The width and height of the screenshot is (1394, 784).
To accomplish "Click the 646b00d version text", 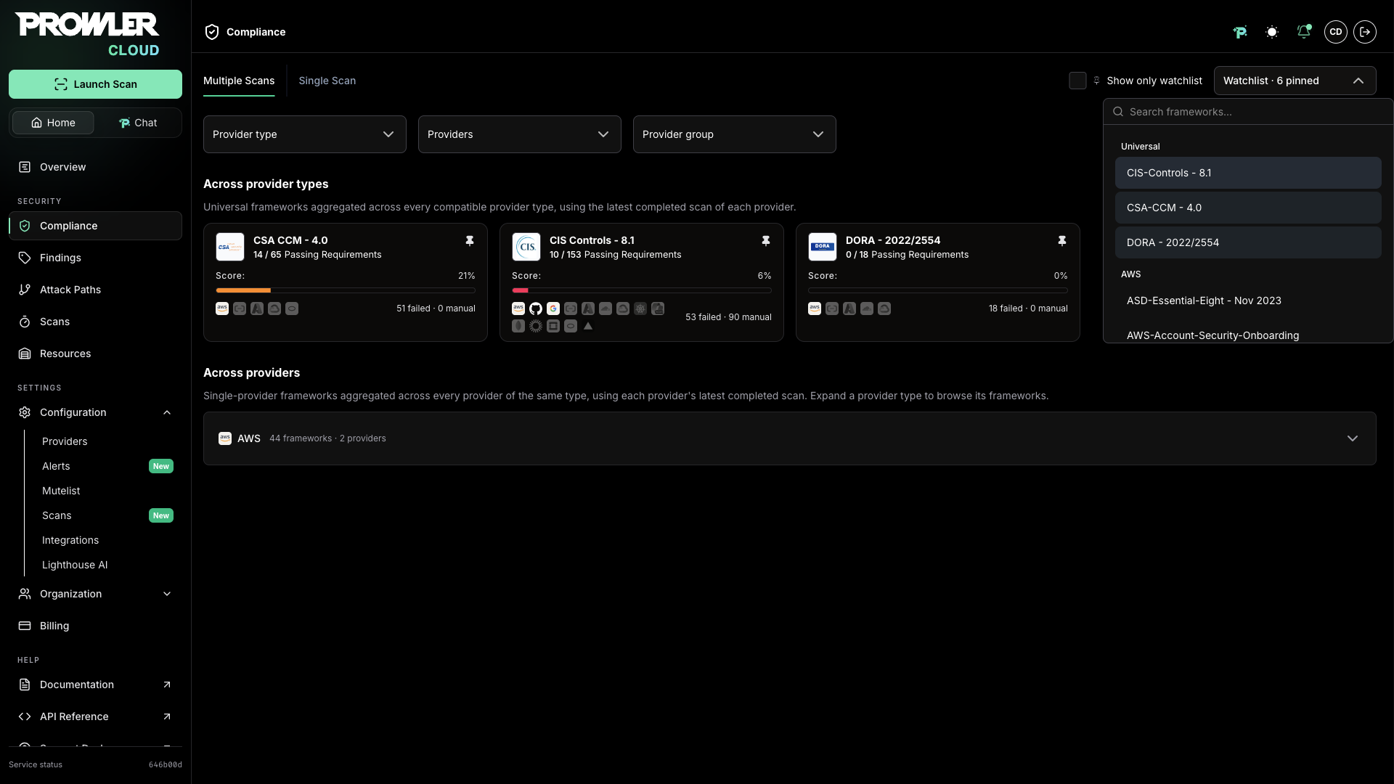I will coord(166,764).
